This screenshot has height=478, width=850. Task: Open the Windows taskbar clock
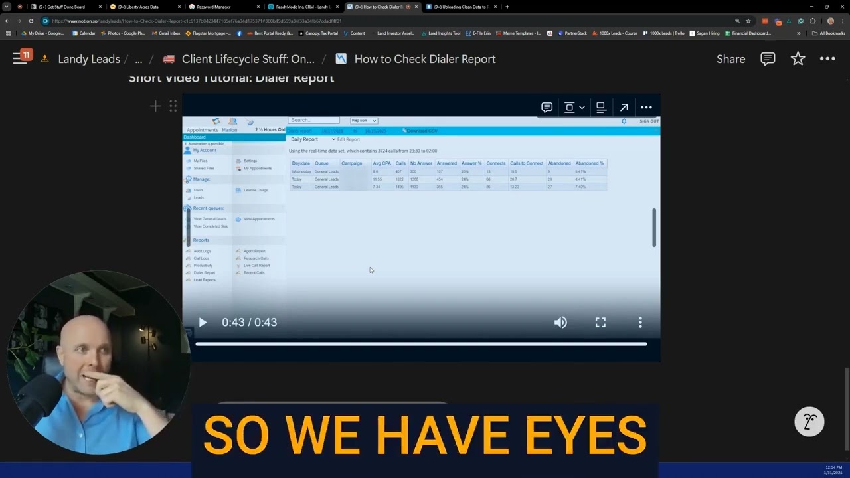pos(833,470)
